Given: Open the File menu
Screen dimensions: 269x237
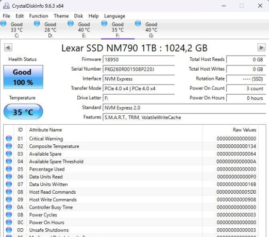Looking at the screenshot, I should pyautogui.click(x=6, y=16).
